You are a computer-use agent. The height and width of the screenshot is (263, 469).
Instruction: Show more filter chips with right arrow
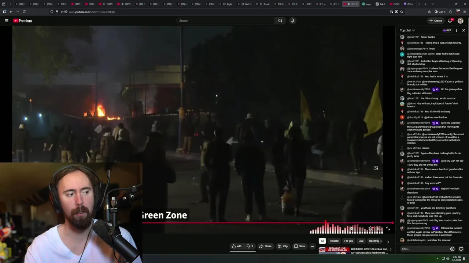(x=388, y=241)
